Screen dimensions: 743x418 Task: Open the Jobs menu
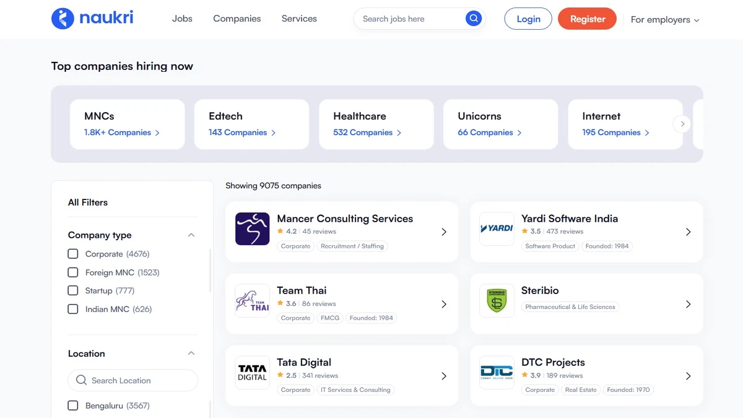pyautogui.click(x=181, y=19)
